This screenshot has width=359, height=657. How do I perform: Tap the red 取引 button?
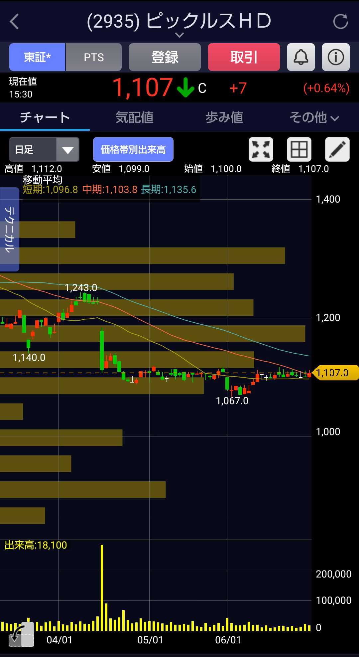244,57
